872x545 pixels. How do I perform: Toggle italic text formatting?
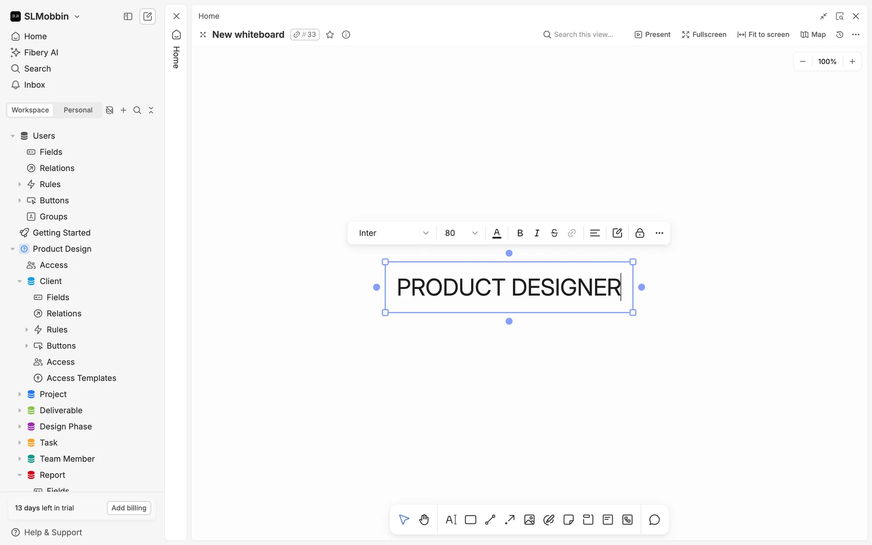tap(537, 233)
